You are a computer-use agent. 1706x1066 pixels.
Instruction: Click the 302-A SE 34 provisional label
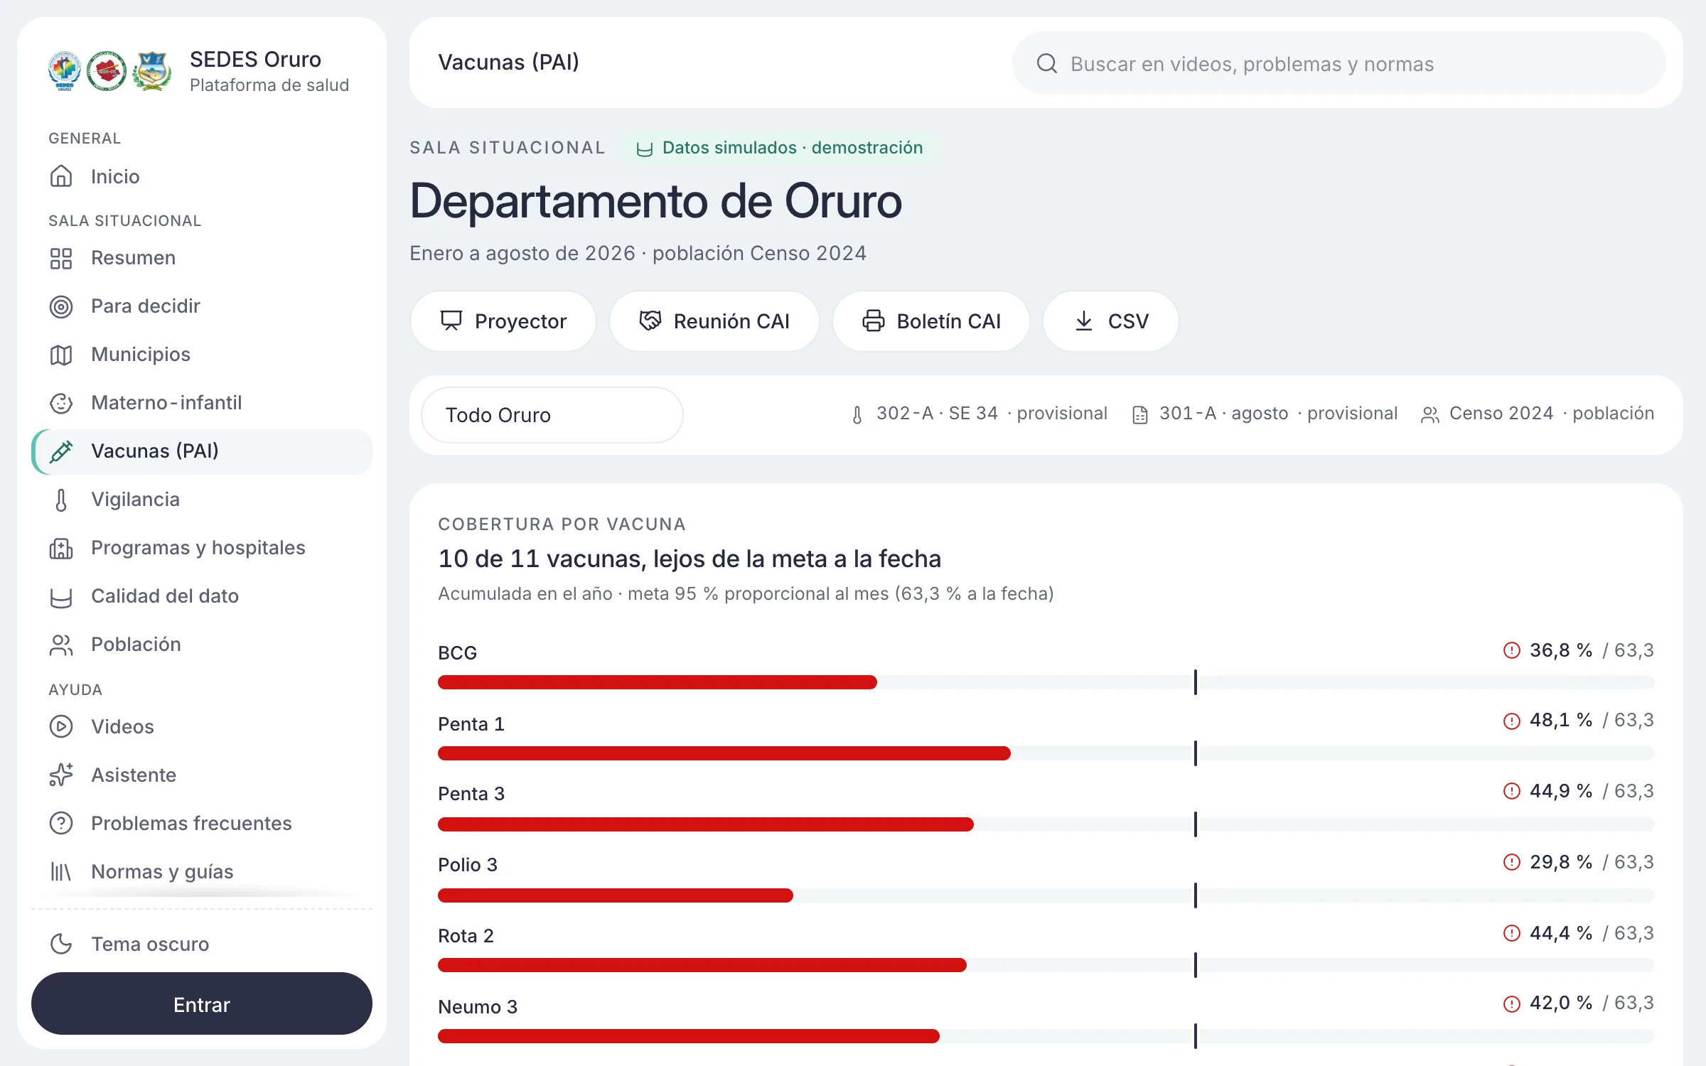[979, 414]
